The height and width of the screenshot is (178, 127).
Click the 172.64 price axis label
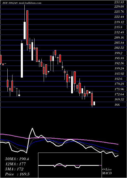click(x=119, y=94)
